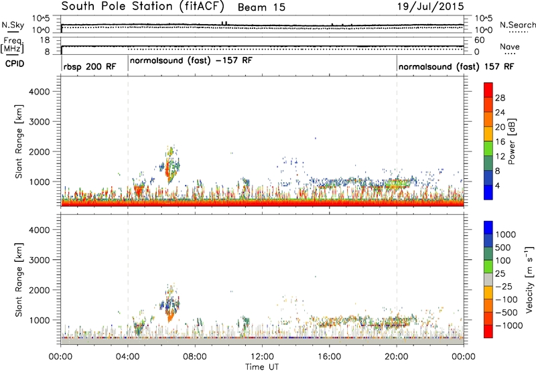Click the 'CPID' row label
Image resolution: width=536 pixels, height=371 pixels.
(15, 64)
